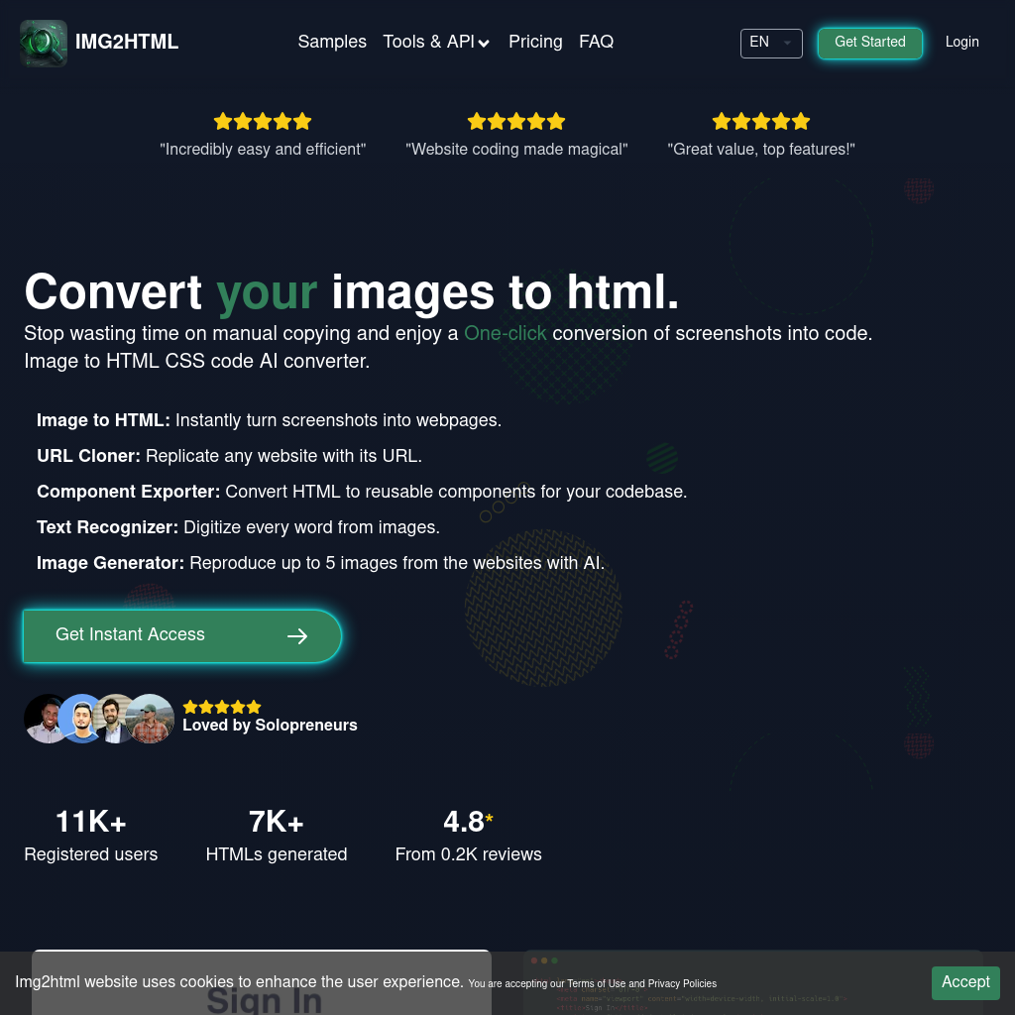This screenshot has width=1015, height=1015.
Task: Click the Login link
Action: [x=961, y=42]
